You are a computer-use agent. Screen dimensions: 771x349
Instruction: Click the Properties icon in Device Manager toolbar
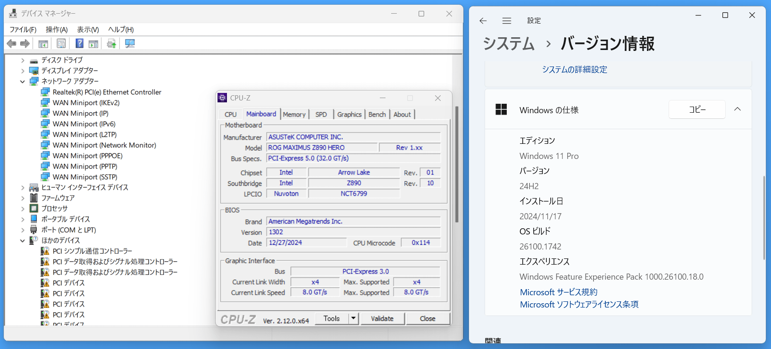point(61,44)
